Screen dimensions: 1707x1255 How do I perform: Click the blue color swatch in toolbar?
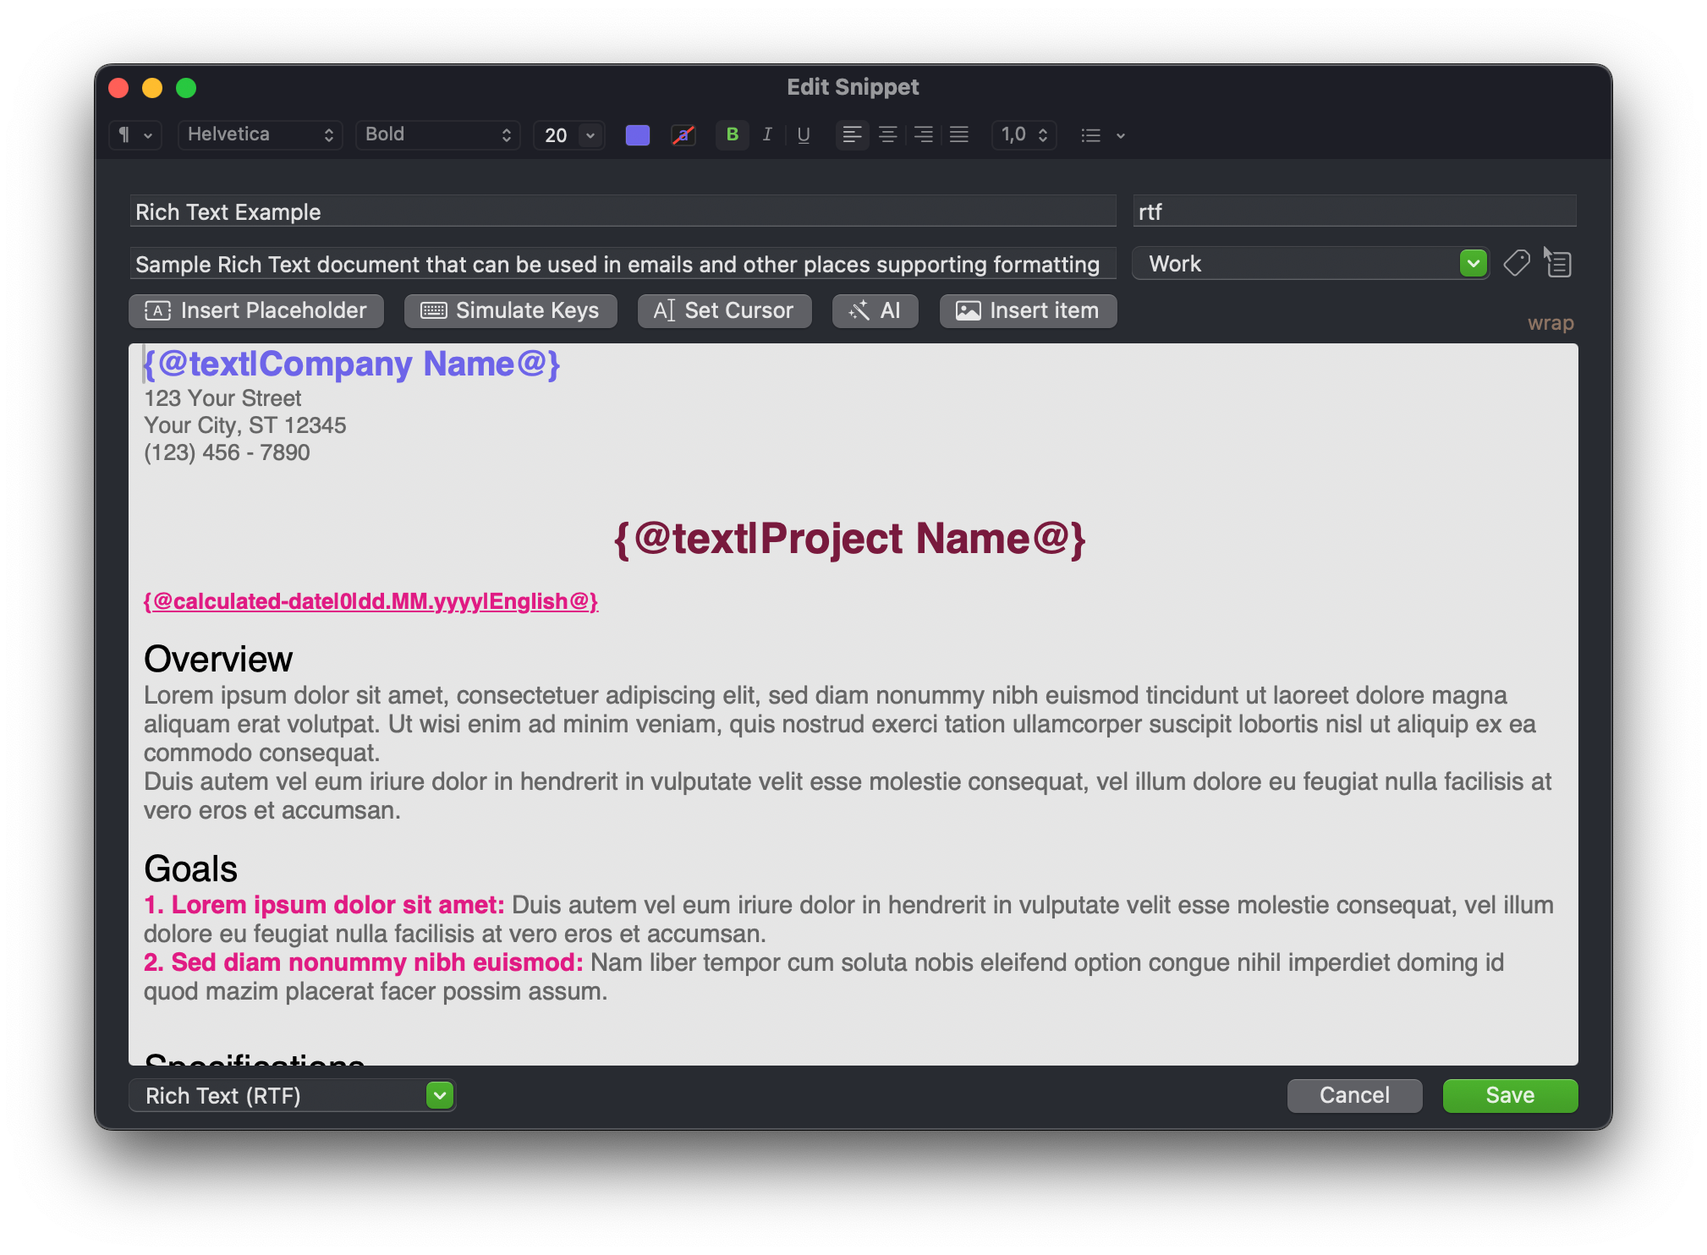(x=636, y=135)
